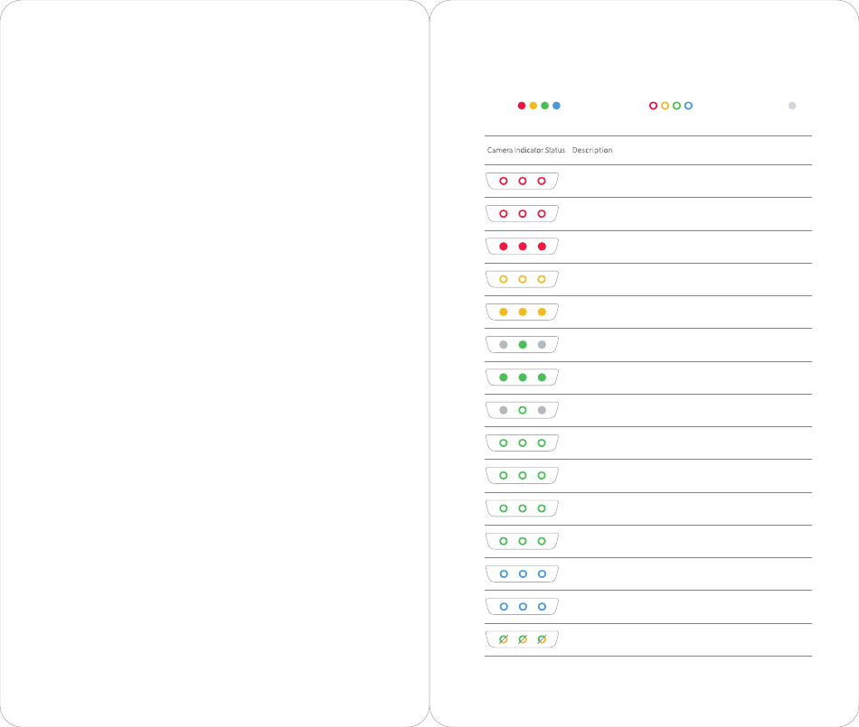The height and width of the screenshot is (727, 859).
Task: Click the lone gray legend dot
Action: (792, 106)
